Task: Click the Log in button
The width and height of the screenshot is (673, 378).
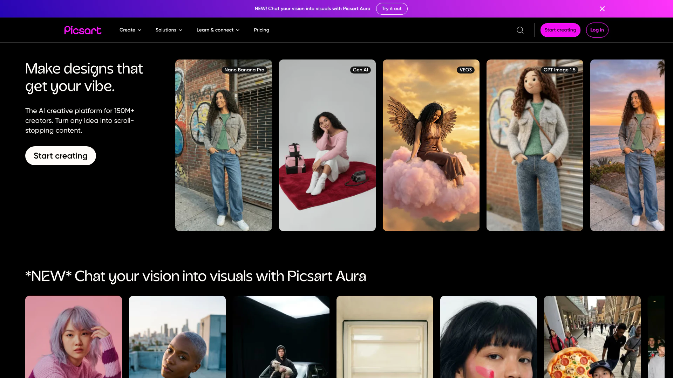Action: pyautogui.click(x=597, y=30)
